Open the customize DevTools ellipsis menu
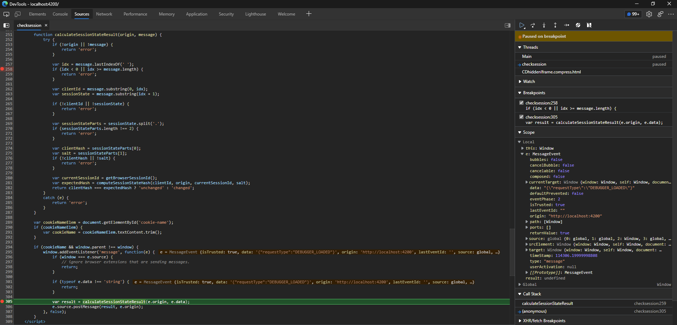677x325 pixels. point(671,14)
